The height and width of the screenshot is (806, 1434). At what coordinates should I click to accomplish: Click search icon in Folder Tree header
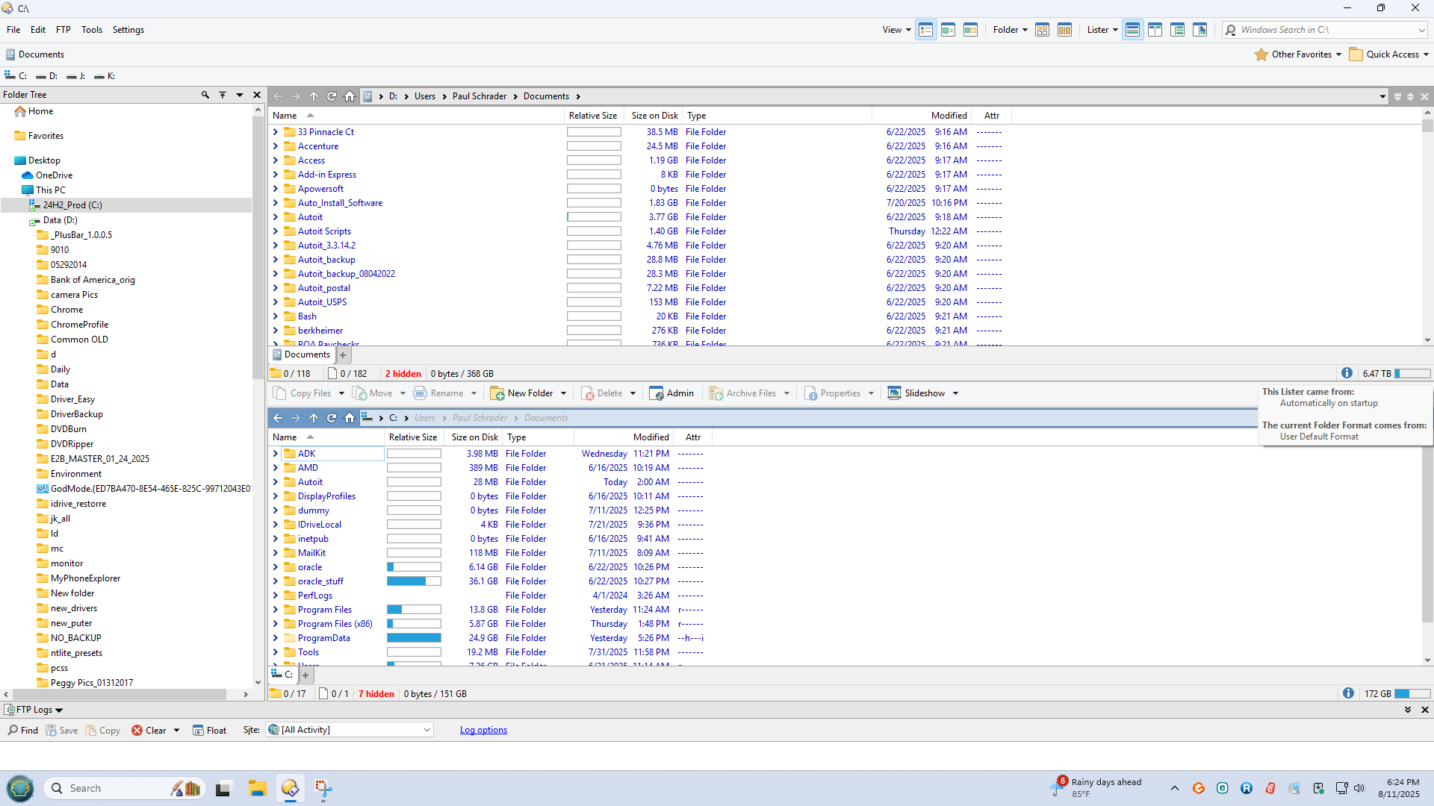click(205, 95)
